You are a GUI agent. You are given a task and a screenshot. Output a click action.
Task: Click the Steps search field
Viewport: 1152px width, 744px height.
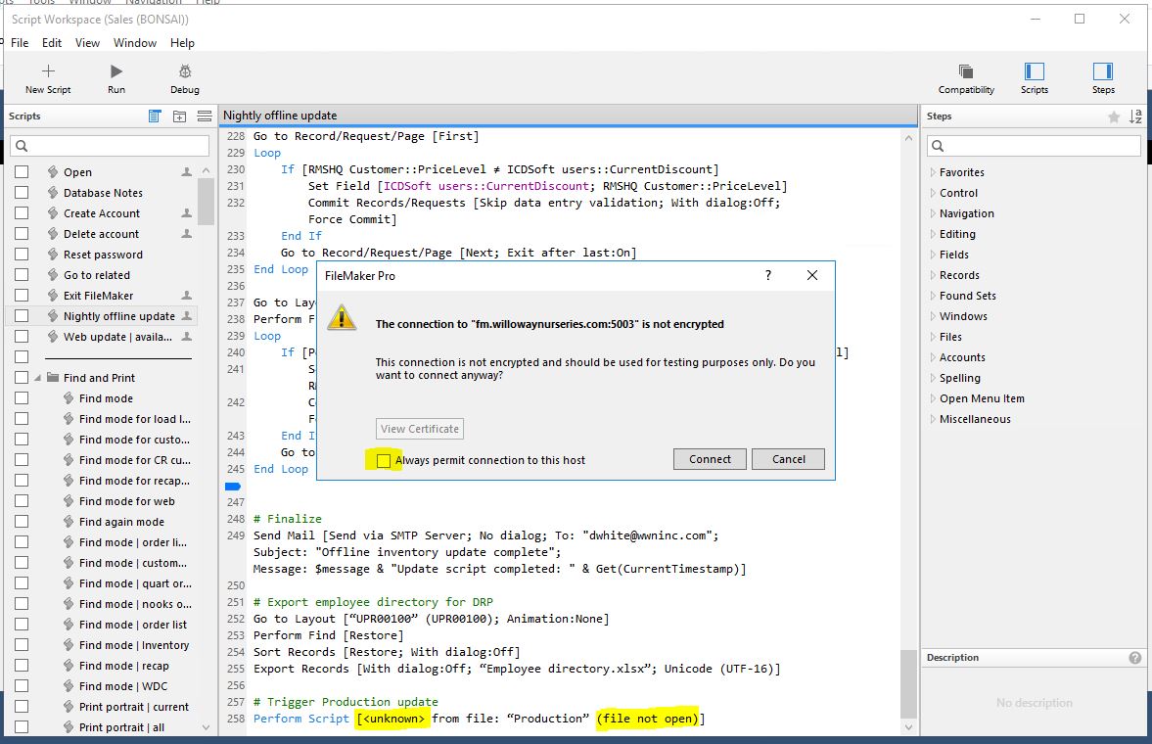[1034, 146]
